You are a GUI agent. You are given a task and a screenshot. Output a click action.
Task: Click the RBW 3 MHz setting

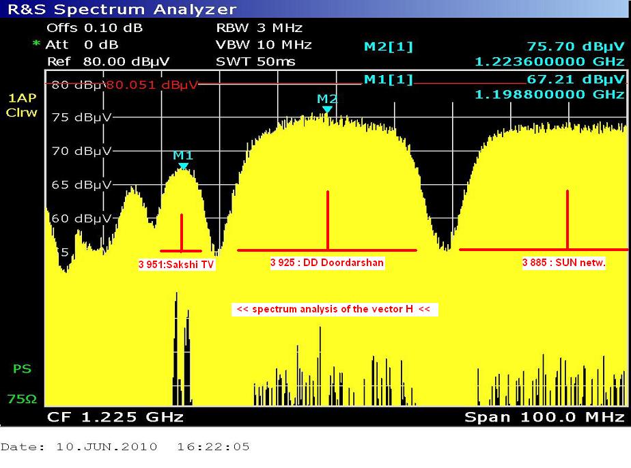coord(259,28)
